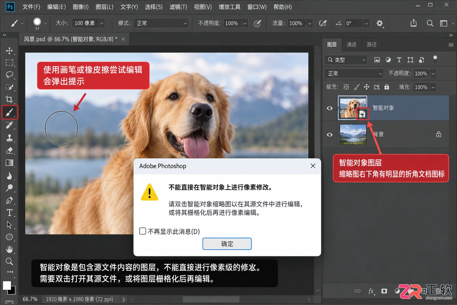Select the Crop tool

[x=10, y=99]
